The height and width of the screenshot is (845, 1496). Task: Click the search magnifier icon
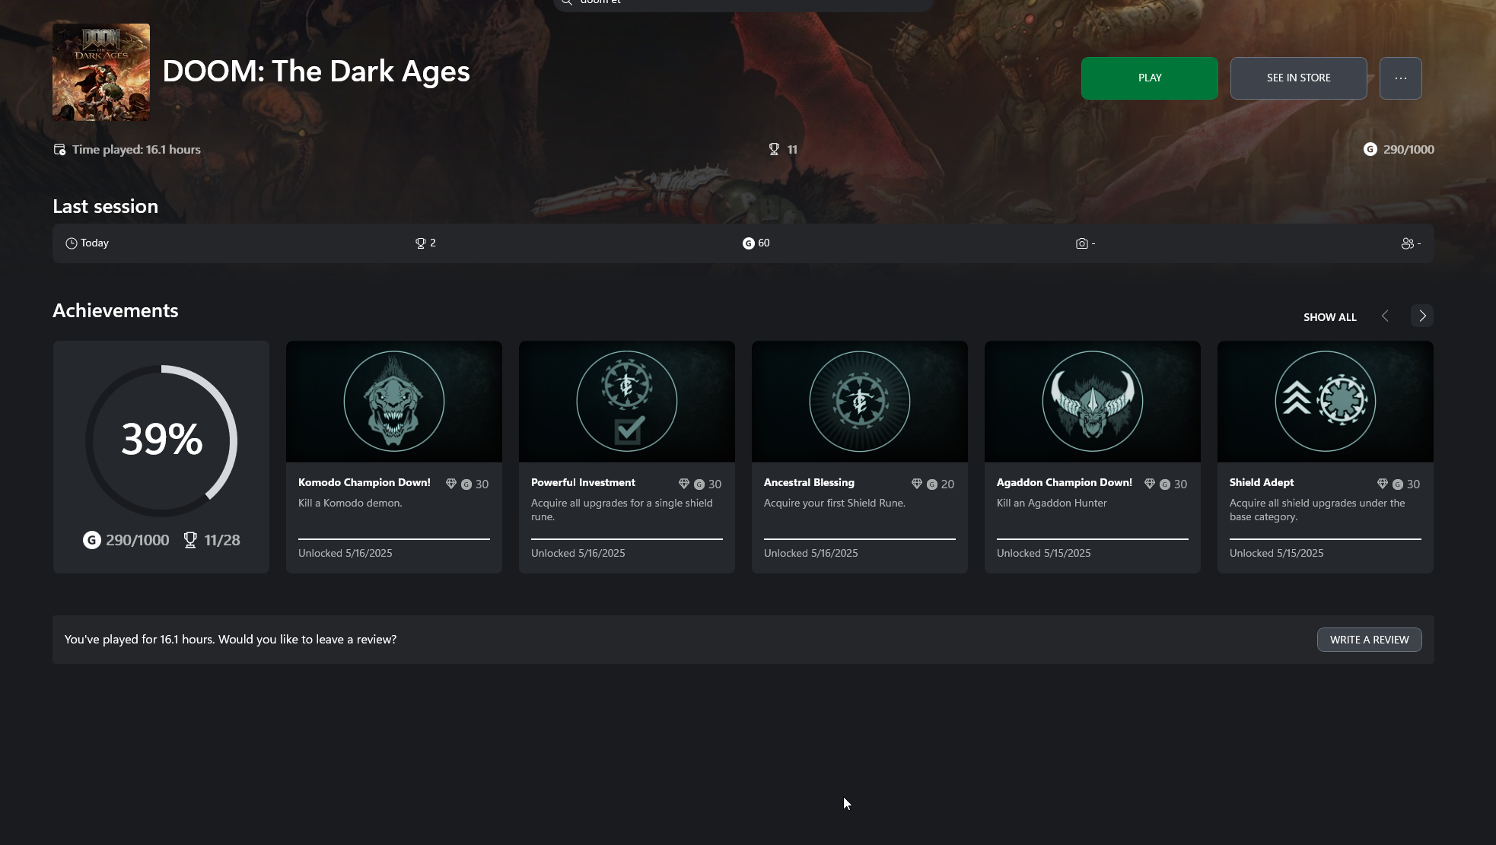[567, 2]
